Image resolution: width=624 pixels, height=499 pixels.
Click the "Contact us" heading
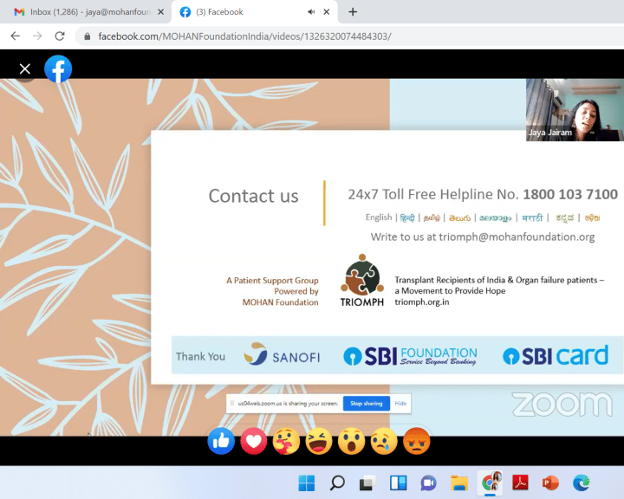tap(253, 196)
